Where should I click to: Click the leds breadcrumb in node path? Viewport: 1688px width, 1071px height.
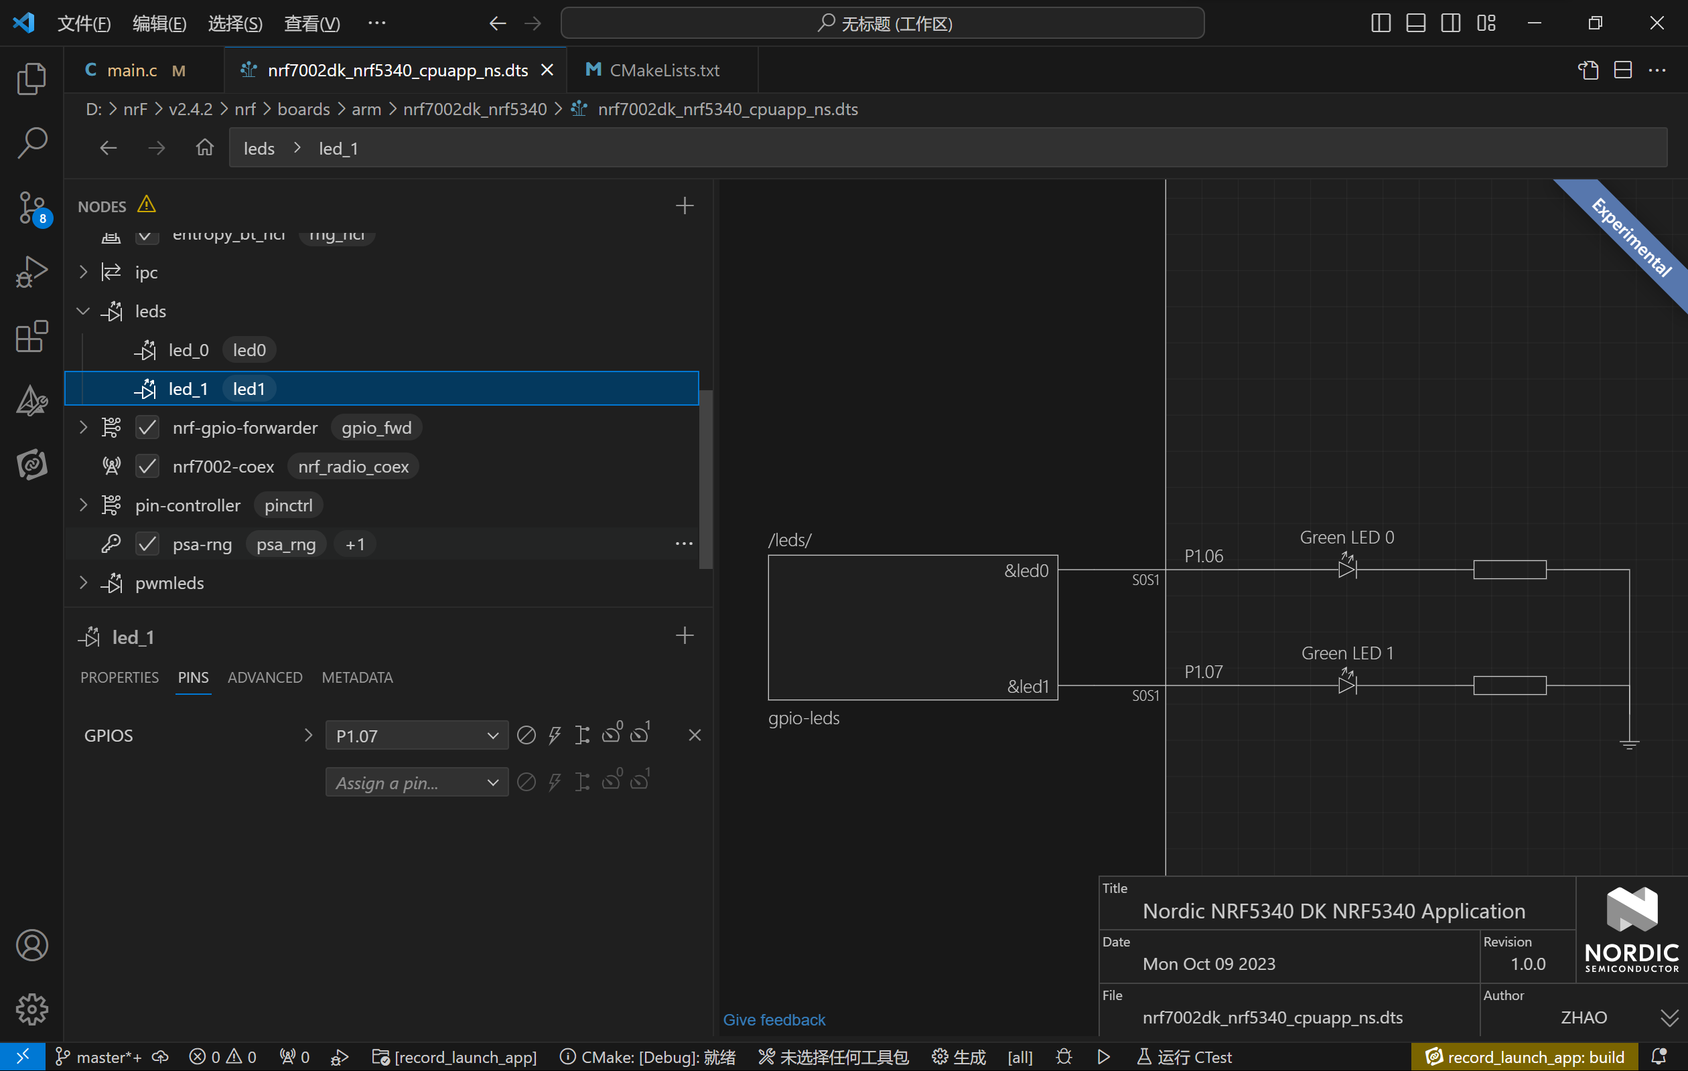tap(259, 148)
